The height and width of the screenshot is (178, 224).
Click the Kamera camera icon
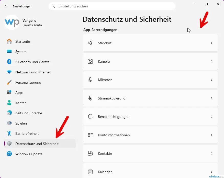pyautogui.click(x=90, y=61)
